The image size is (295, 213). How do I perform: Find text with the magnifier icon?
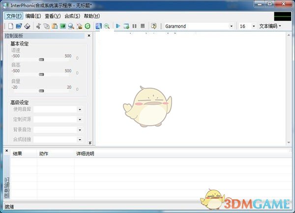[71, 26]
